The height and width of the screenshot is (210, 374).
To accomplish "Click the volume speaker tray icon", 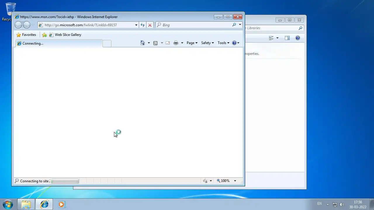I will (342, 204).
